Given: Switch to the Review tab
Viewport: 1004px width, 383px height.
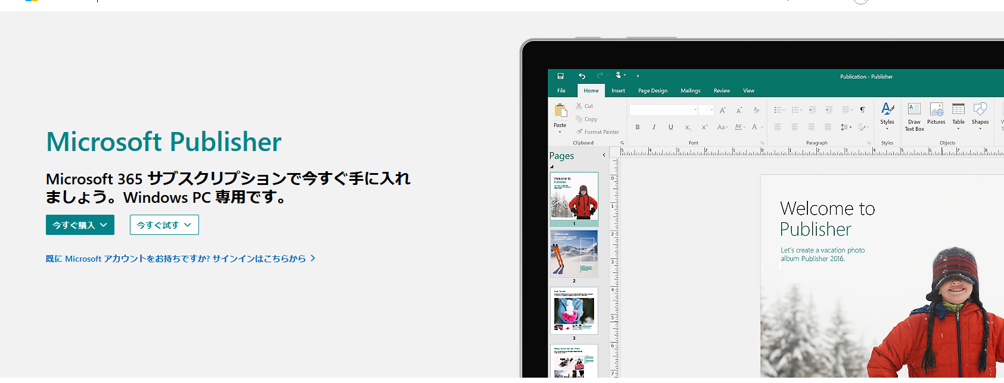Looking at the screenshot, I should (x=722, y=91).
